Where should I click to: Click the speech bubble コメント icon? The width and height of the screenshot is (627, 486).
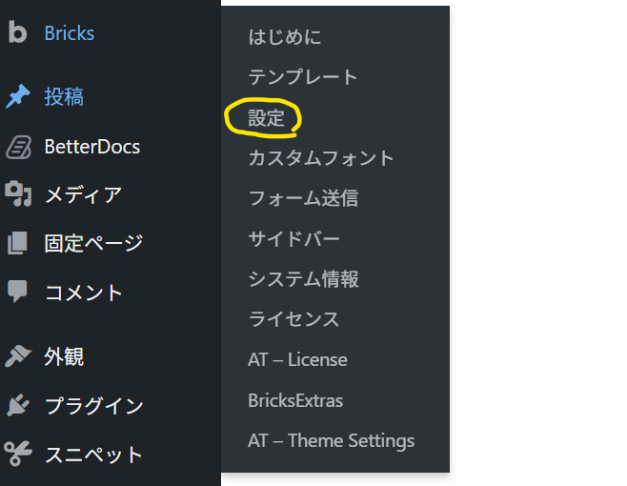[x=17, y=292]
